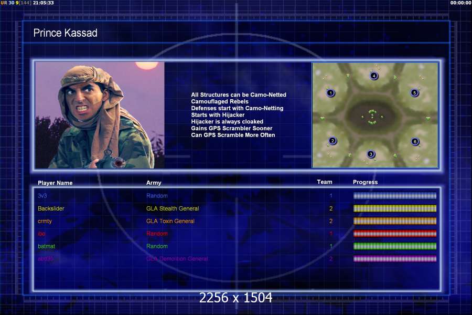Select player name batmat
The width and height of the screenshot is (472, 315).
click(x=46, y=246)
